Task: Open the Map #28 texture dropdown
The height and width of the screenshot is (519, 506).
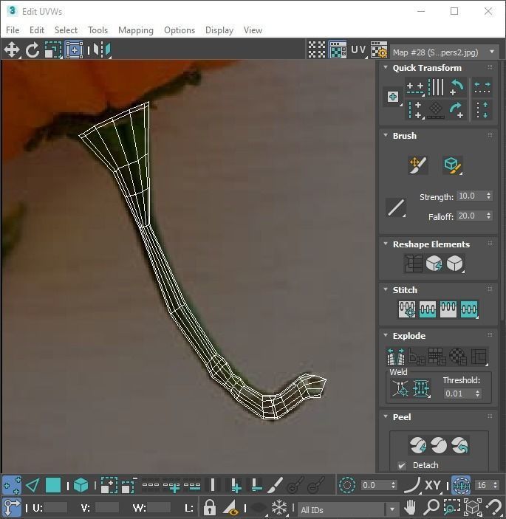Action: [x=445, y=52]
